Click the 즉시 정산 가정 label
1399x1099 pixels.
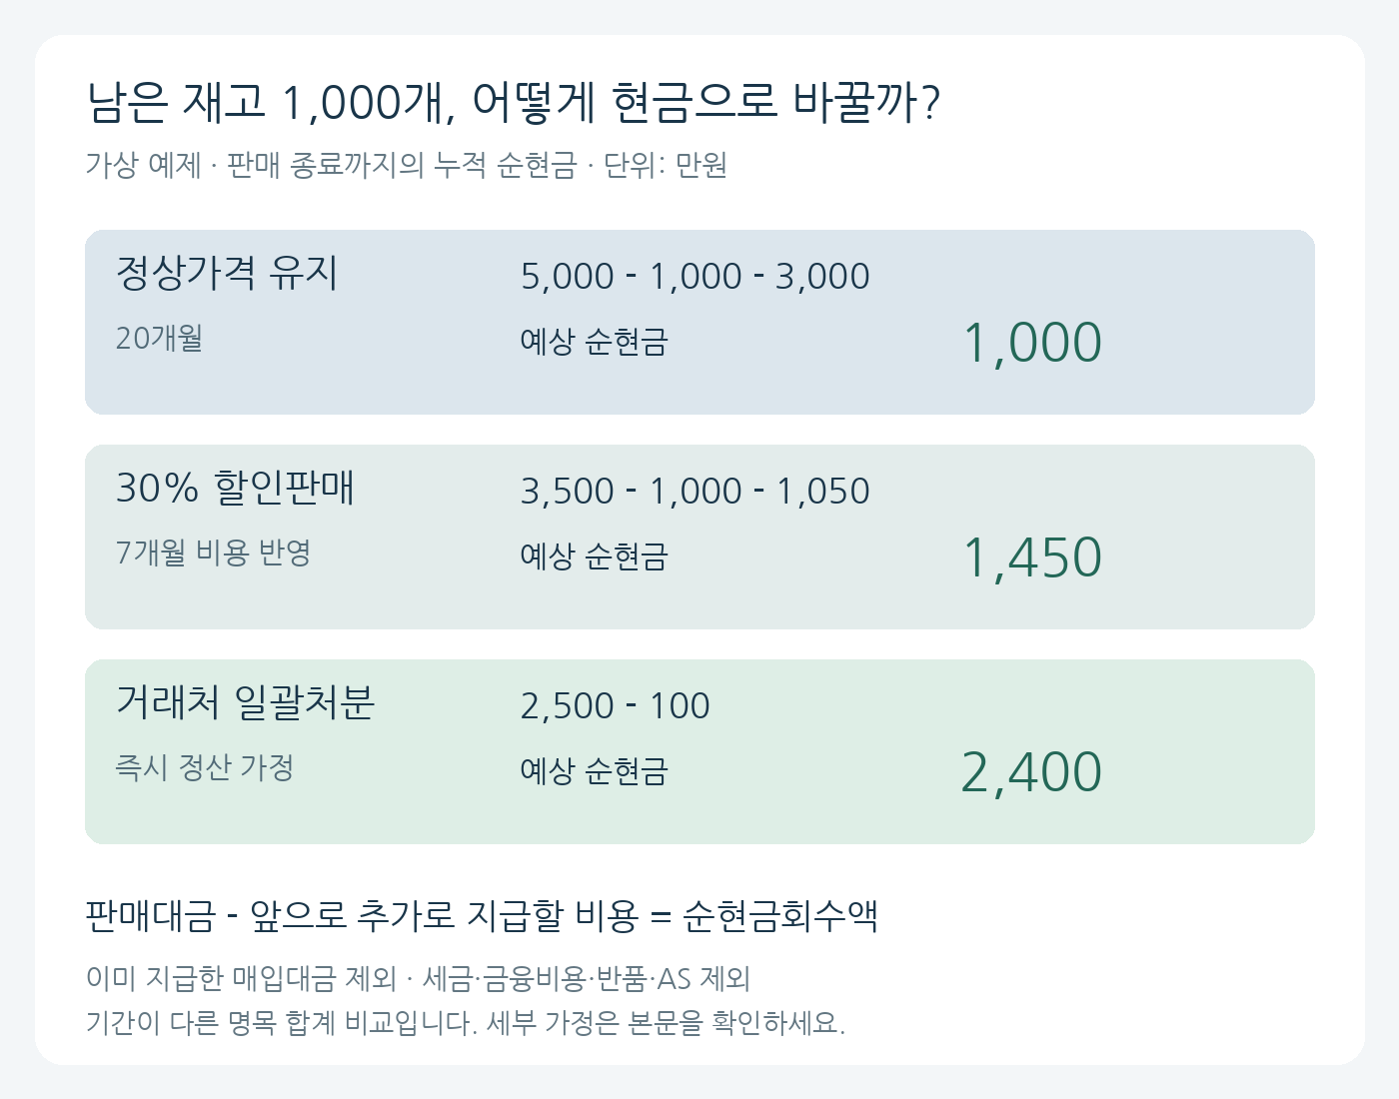coord(205,767)
